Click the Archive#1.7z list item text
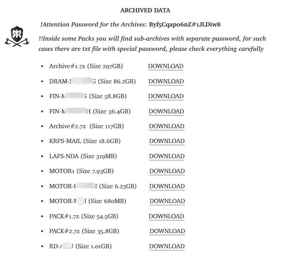The height and width of the screenshot is (255, 291). point(86,66)
